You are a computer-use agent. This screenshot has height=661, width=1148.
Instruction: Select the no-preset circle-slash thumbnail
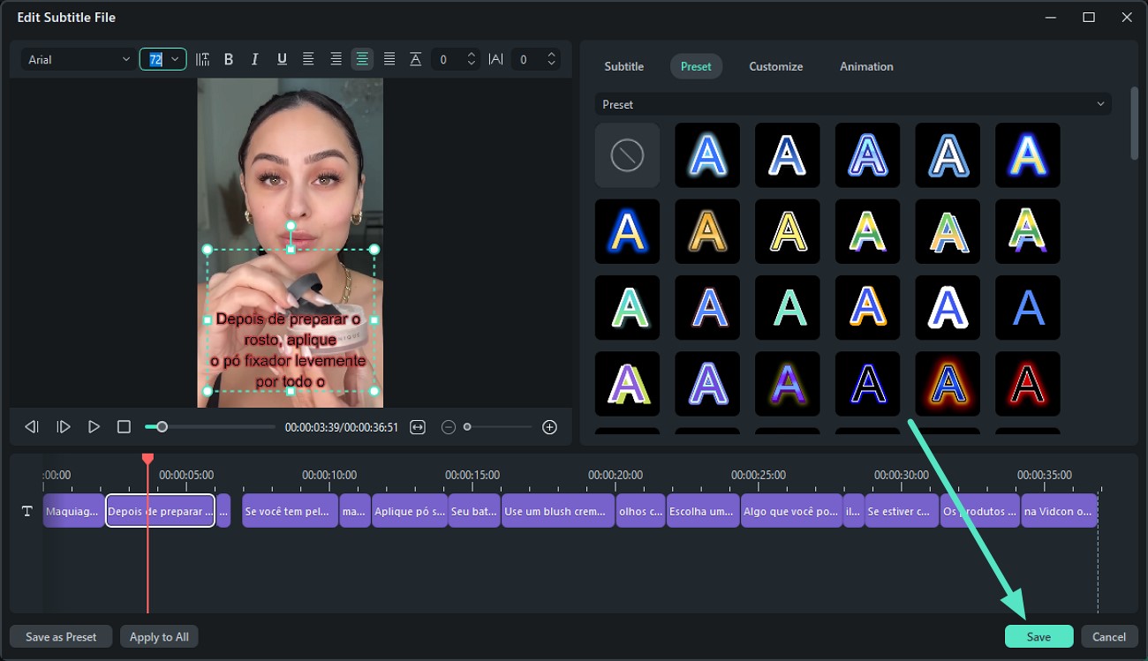pyautogui.click(x=627, y=155)
